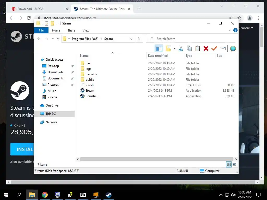Click the envelope toolbar icon
267x200 pixels.
tap(223, 48)
